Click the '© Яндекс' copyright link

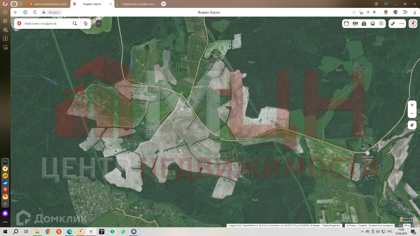(x=351, y=226)
